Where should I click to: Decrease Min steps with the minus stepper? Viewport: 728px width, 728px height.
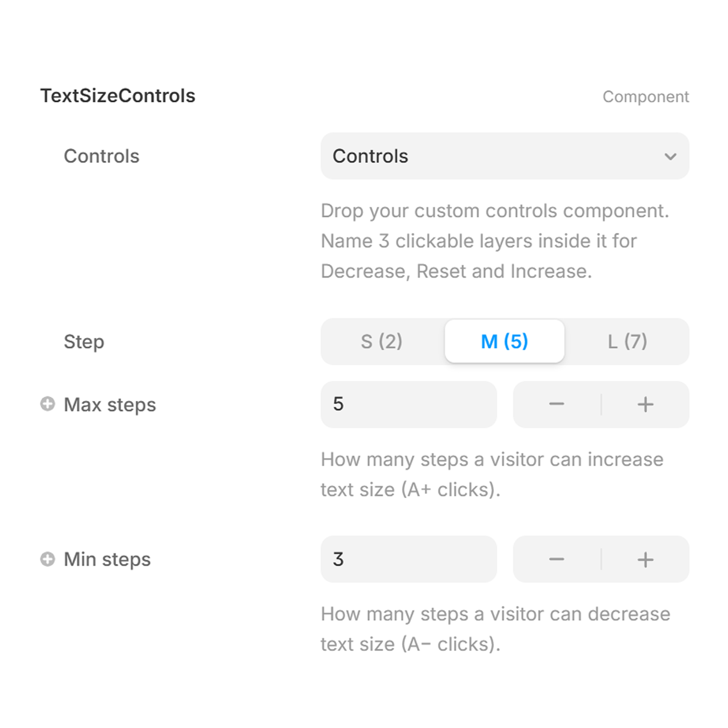[x=556, y=559]
